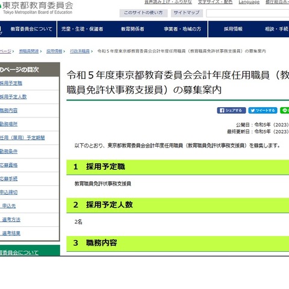Open 音声読み上げ・ふりがな link
The width and height of the screenshot is (289, 289).
coord(168,2)
